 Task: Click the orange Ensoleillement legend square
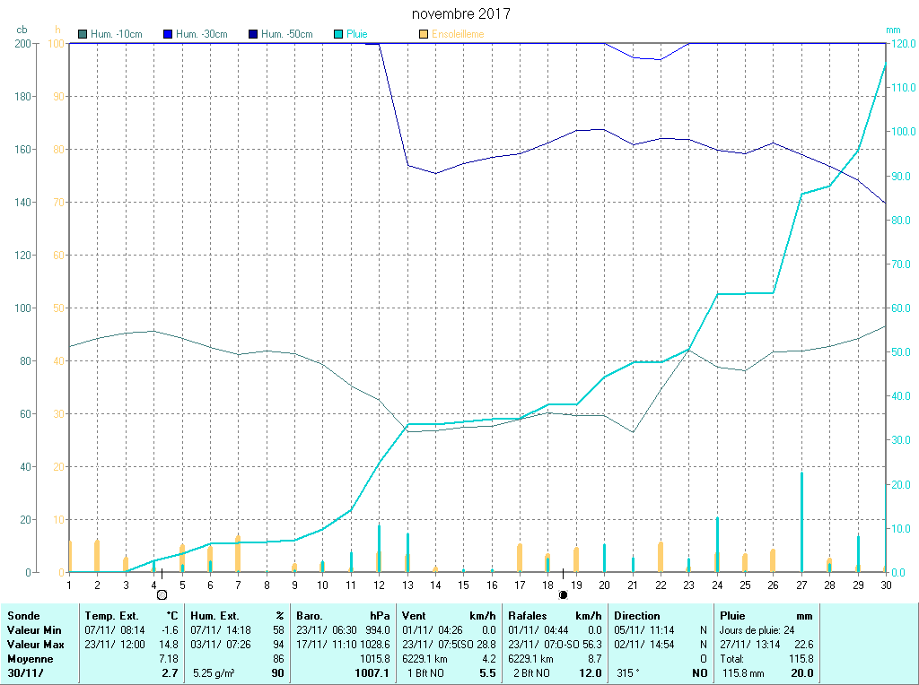coord(424,34)
